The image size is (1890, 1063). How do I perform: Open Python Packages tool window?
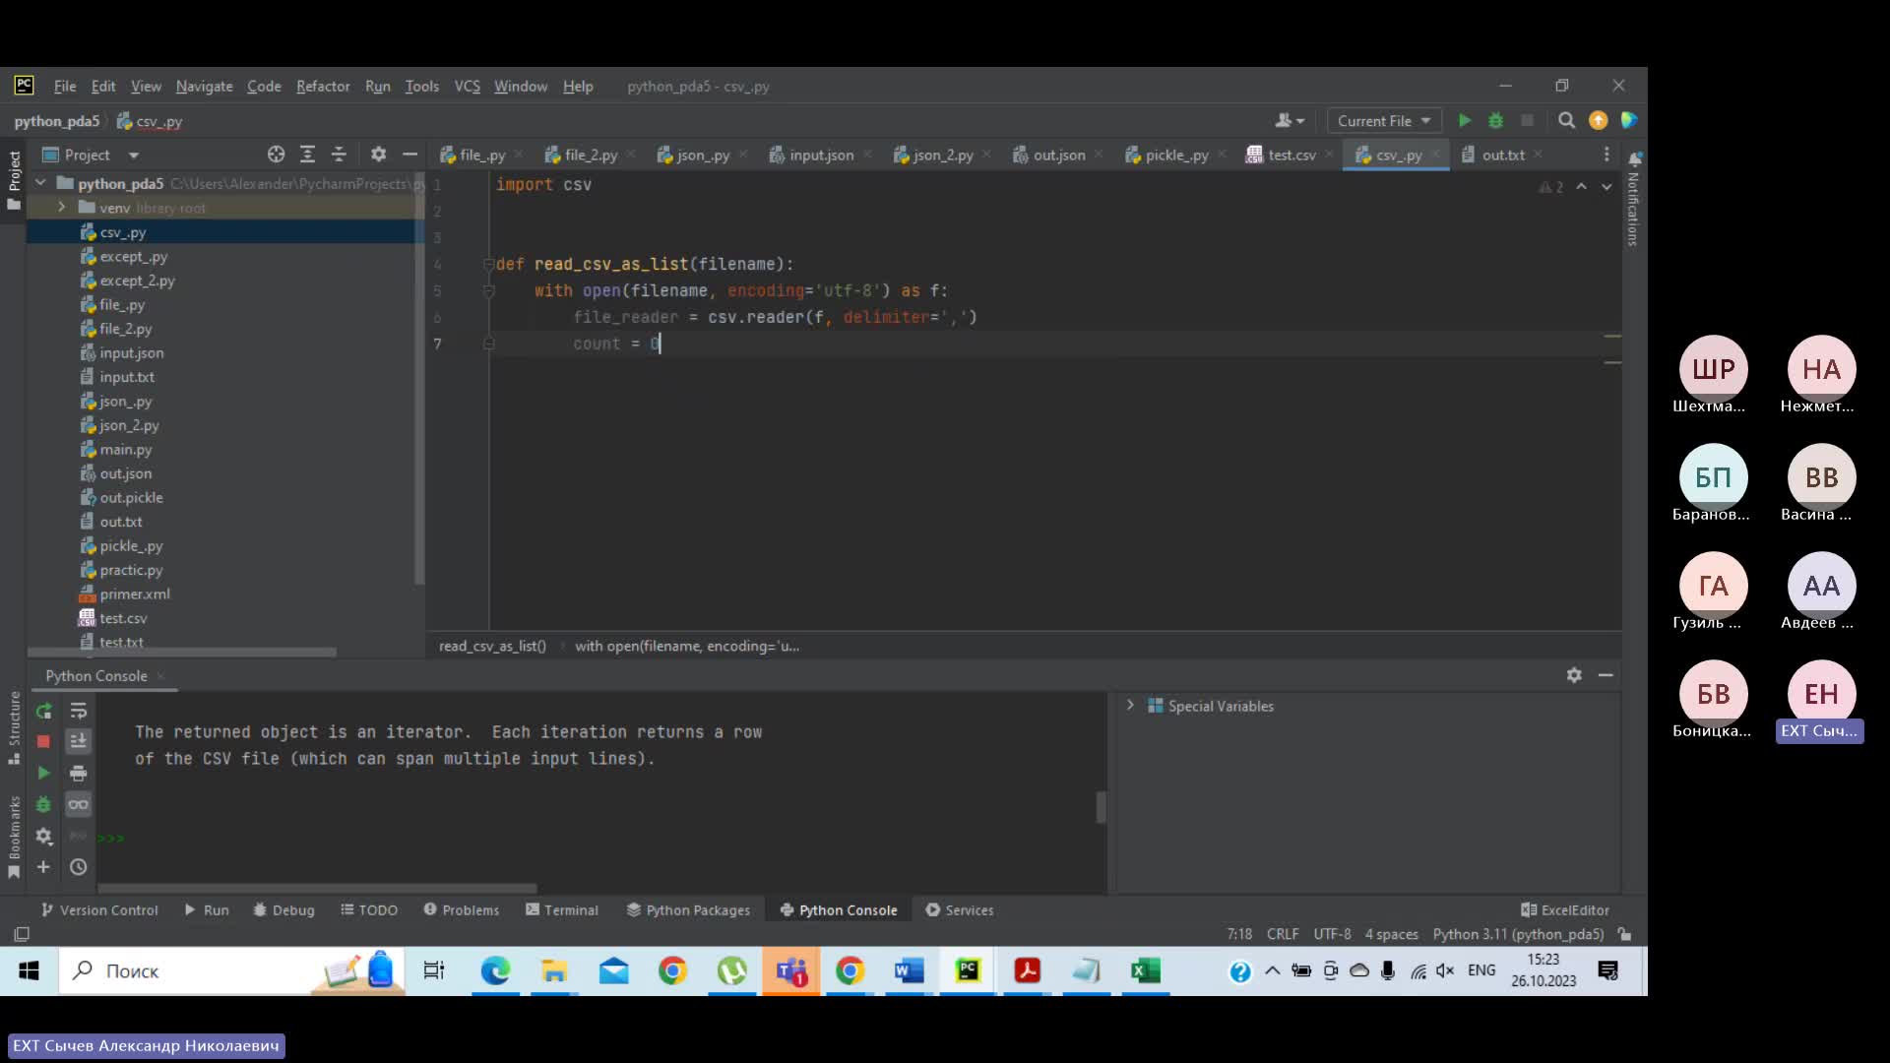click(x=688, y=909)
